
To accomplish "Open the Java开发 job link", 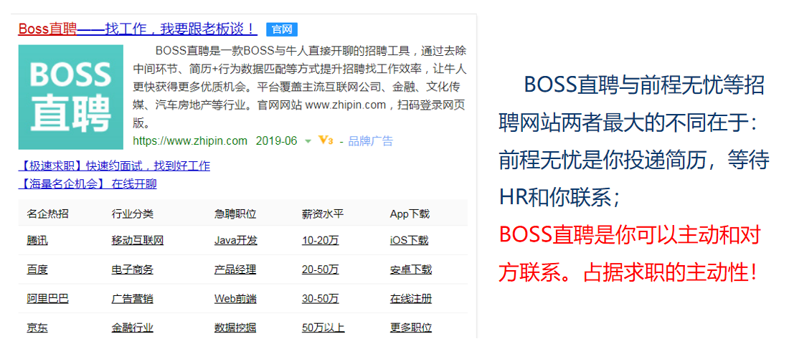I will pos(236,240).
